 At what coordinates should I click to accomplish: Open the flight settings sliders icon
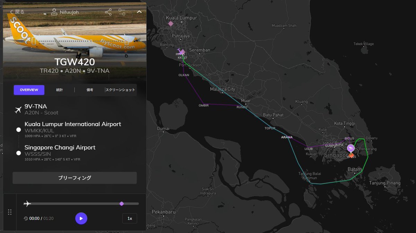pos(122,12)
